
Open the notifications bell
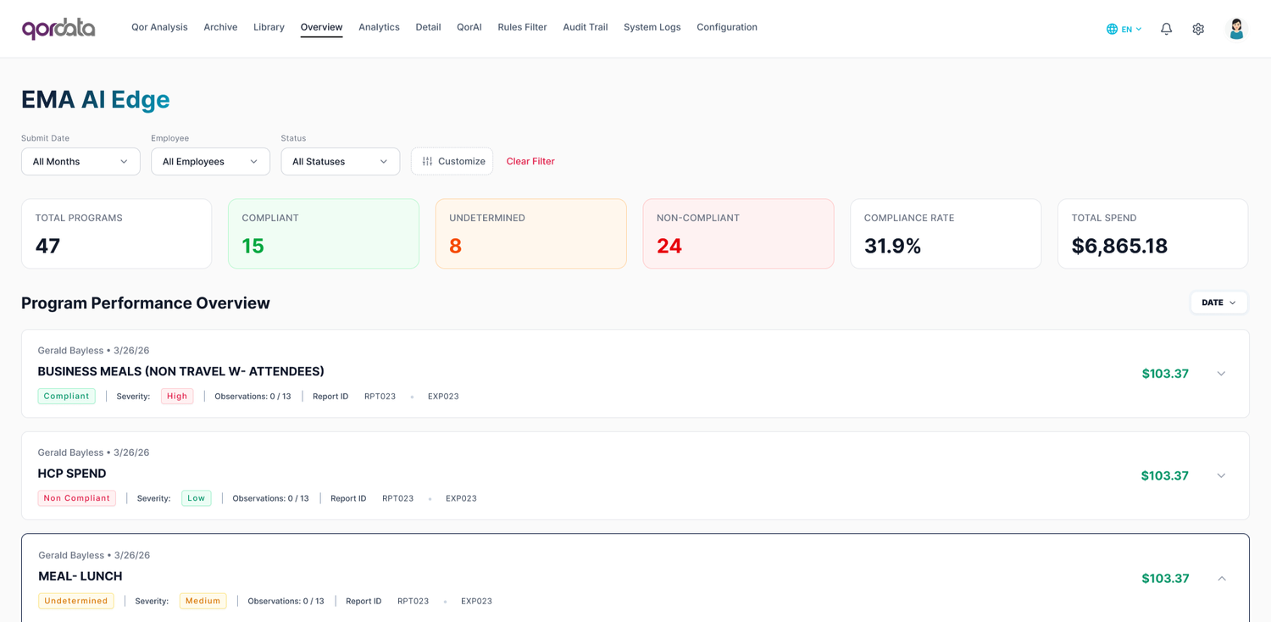pyautogui.click(x=1166, y=29)
